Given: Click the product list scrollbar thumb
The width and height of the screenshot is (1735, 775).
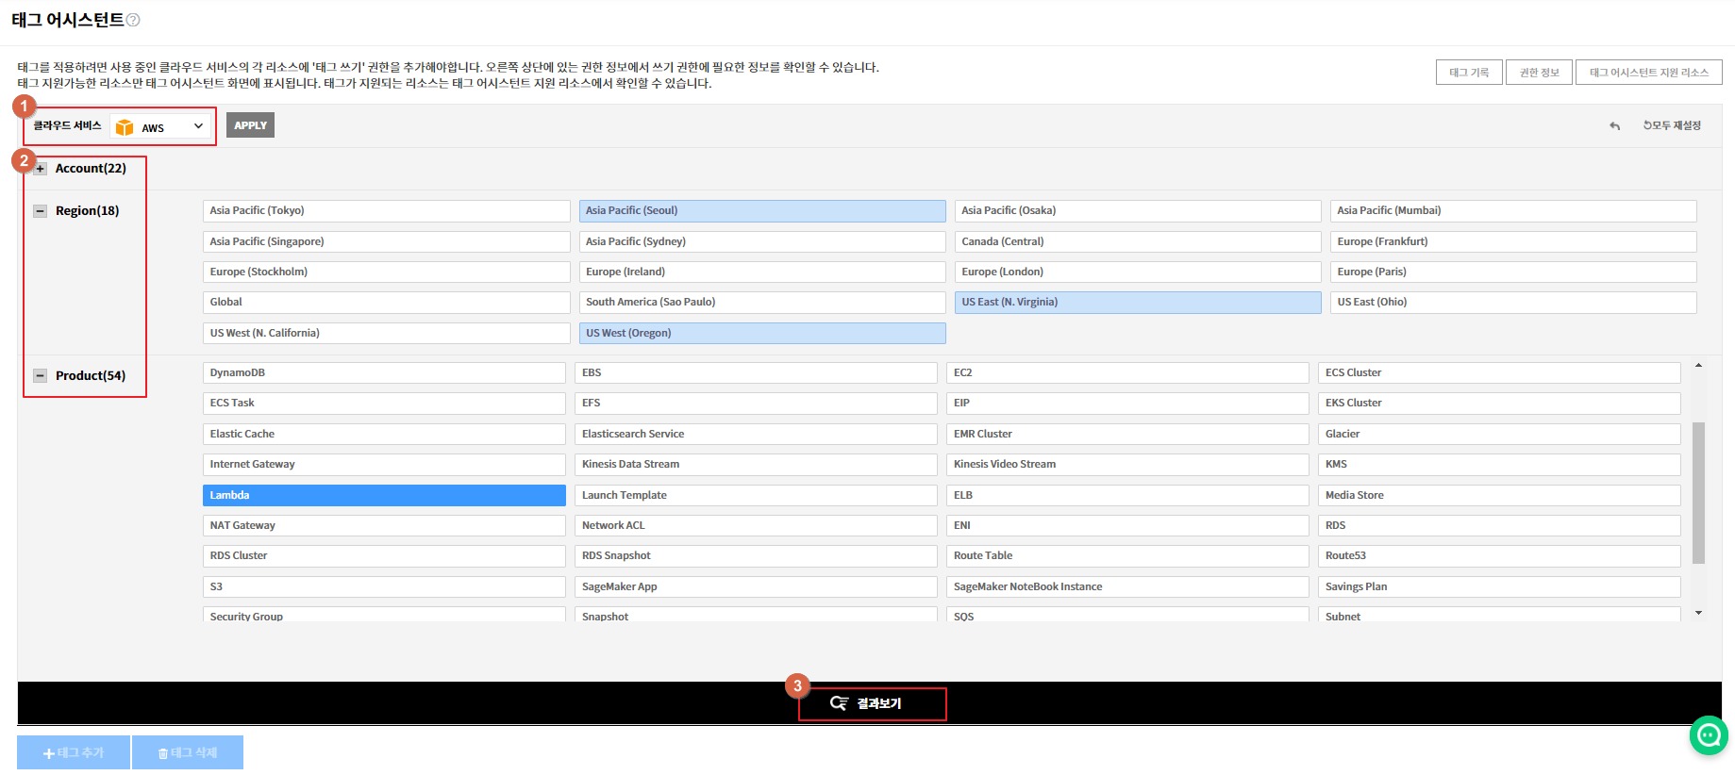Looking at the screenshot, I should [1698, 492].
